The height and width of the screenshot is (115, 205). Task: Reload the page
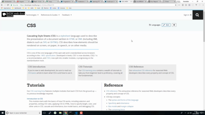(8, 5)
